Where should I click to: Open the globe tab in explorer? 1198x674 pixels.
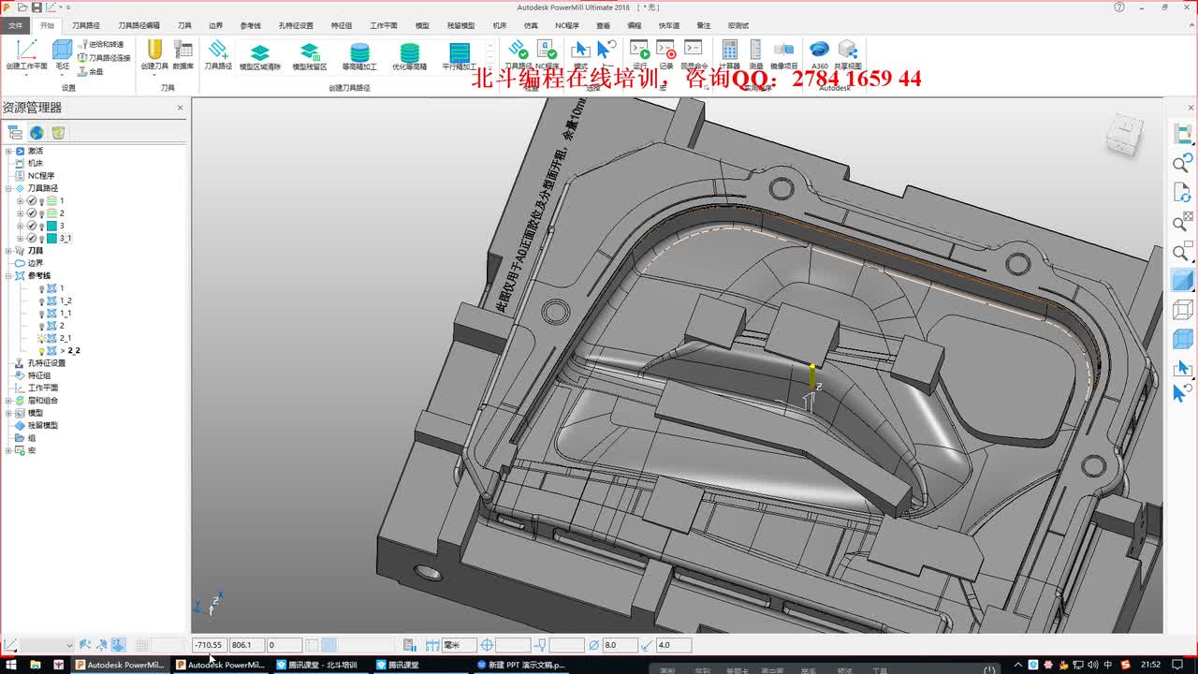(x=37, y=133)
